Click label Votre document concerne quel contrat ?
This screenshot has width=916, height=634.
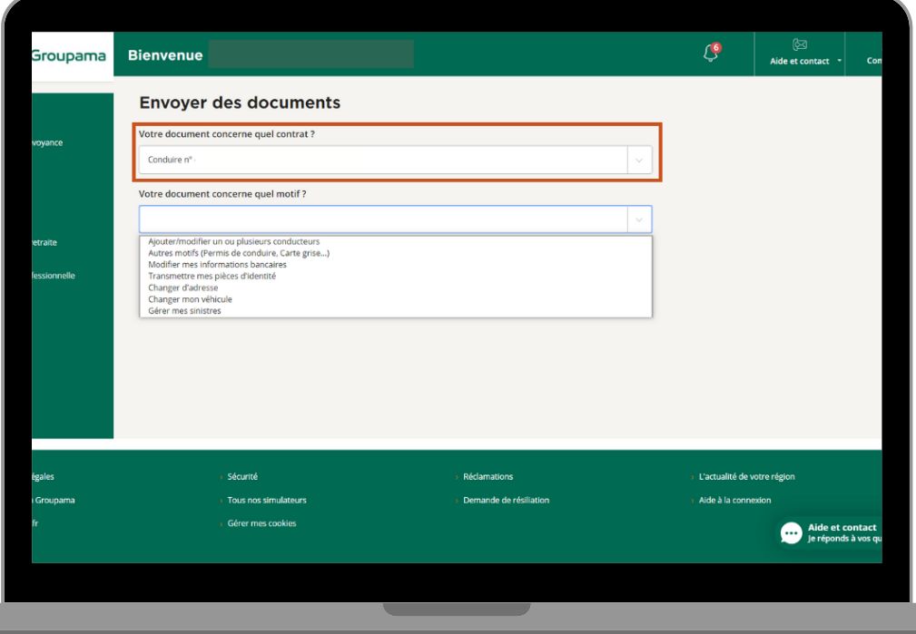pos(227,133)
